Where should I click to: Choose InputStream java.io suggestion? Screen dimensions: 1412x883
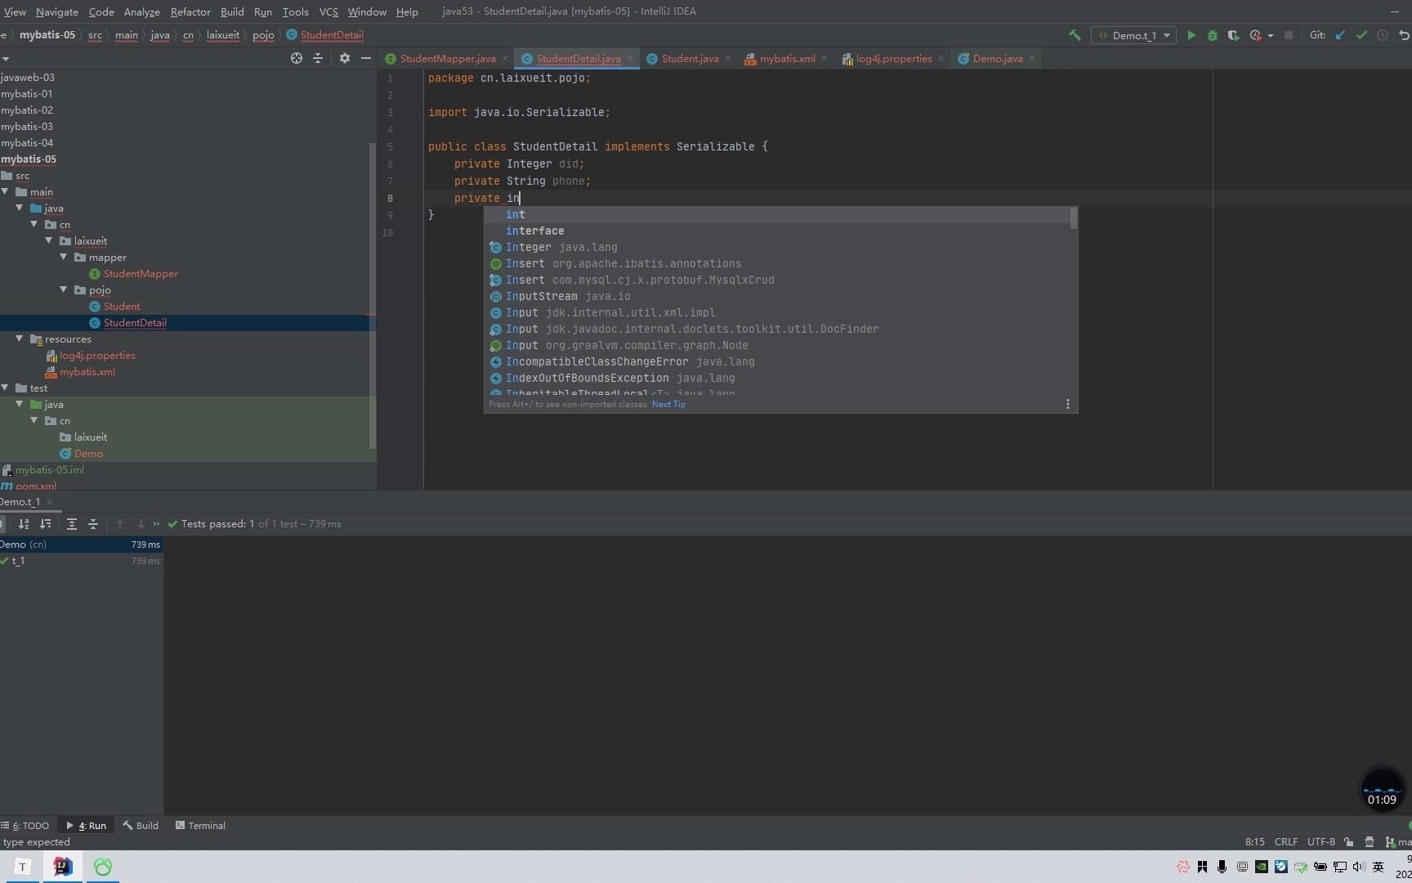coord(780,296)
